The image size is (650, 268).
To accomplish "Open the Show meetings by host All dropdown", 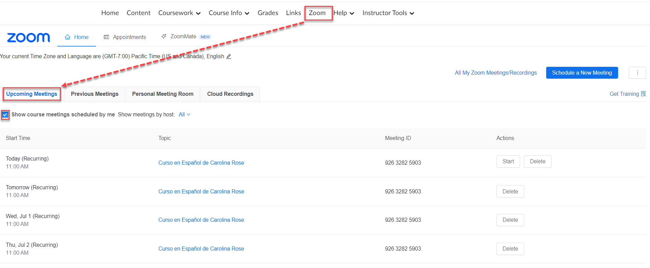I will click(x=184, y=115).
